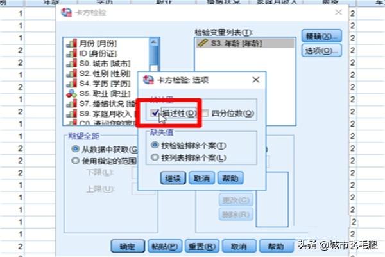The height and width of the screenshot is (257, 385).
Task: Click the 确定 button in main dialog
Action: click(x=128, y=246)
